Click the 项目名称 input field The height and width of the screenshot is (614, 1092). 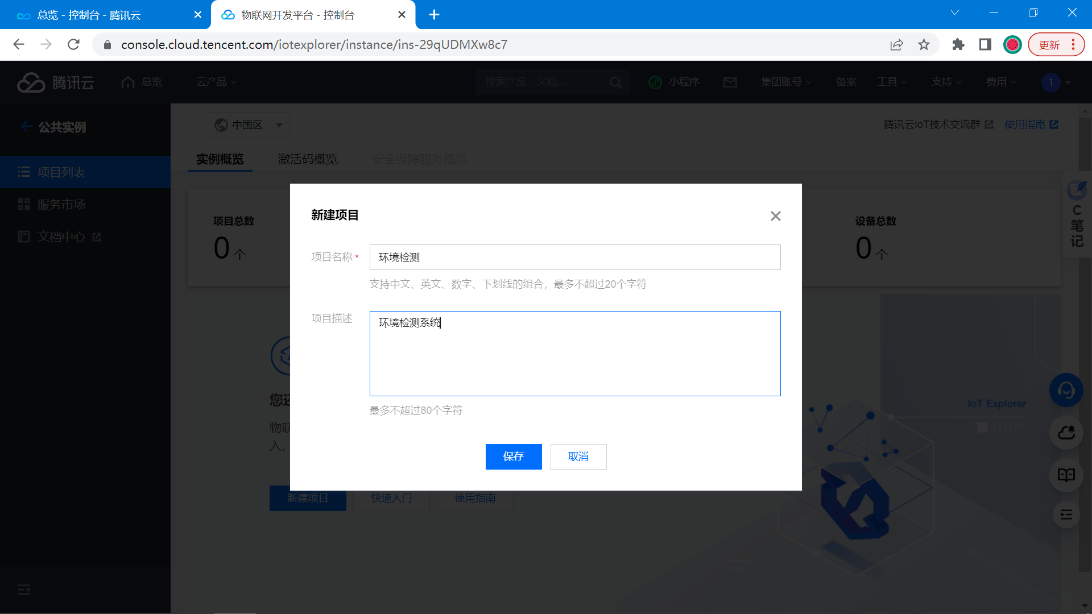(x=574, y=258)
